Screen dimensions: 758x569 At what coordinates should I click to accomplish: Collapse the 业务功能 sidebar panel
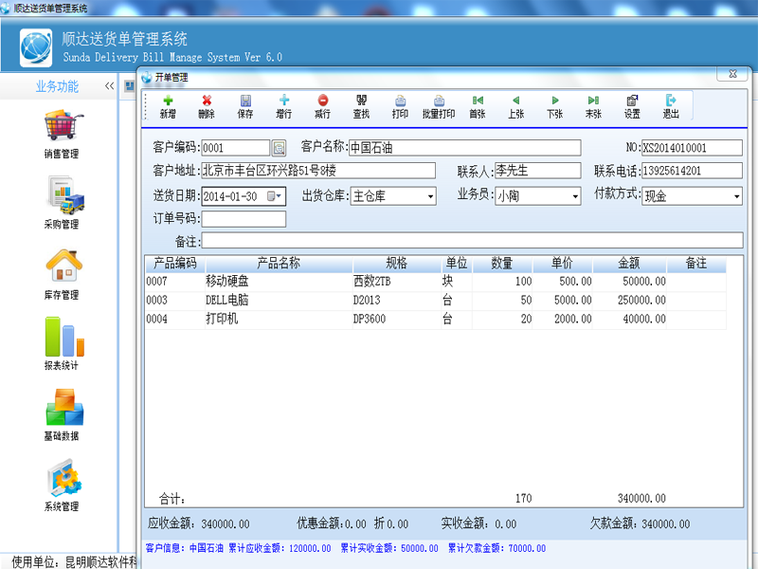(110, 86)
